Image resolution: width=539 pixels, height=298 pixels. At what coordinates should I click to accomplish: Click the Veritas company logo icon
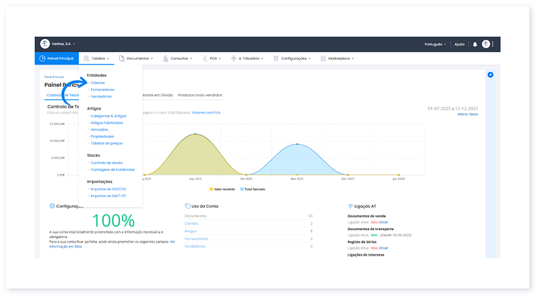(45, 44)
